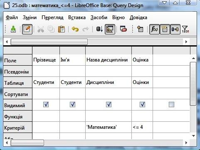This screenshot has height=150, width=200.
Task: Uncheck Visible for Оцінка column
Action: [142, 105]
